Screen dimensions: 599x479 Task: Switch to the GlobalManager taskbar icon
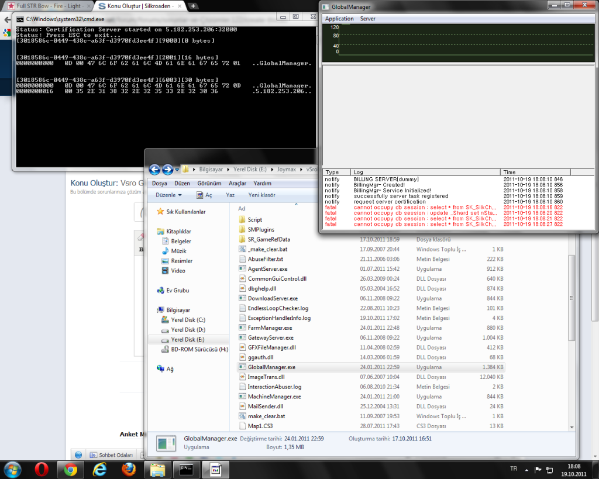pyautogui.click(x=215, y=470)
